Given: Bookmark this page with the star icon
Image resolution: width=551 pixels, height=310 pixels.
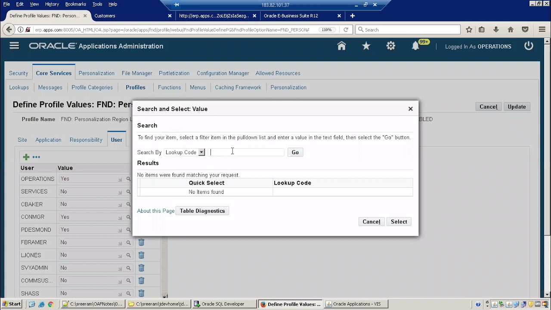Looking at the screenshot, I should [x=469, y=30].
